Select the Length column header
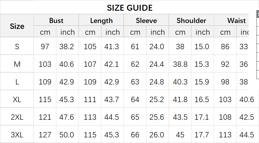The height and width of the screenshot is (143, 259). pos(101,21)
